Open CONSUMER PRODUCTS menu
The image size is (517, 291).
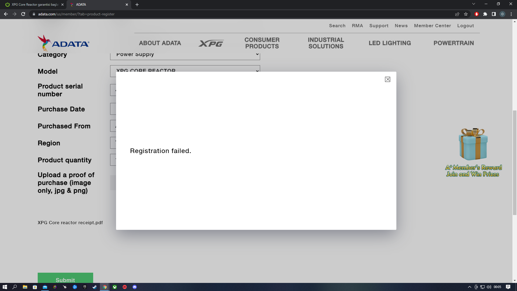(x=262, y=43)
